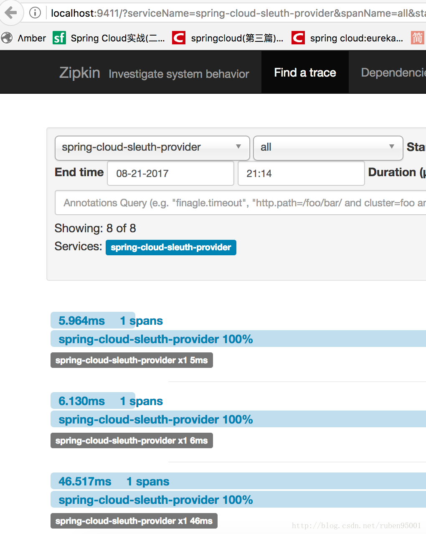This screenshot has height=534, width=426.
Task: Click 100% service bar under 6.130ms trace
Action: pyautogui.click(x=238, y=419)
